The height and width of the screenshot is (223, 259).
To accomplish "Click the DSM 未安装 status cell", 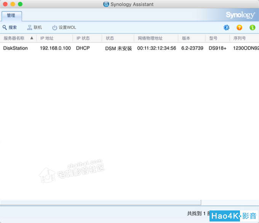I will [x=118, y=48].
